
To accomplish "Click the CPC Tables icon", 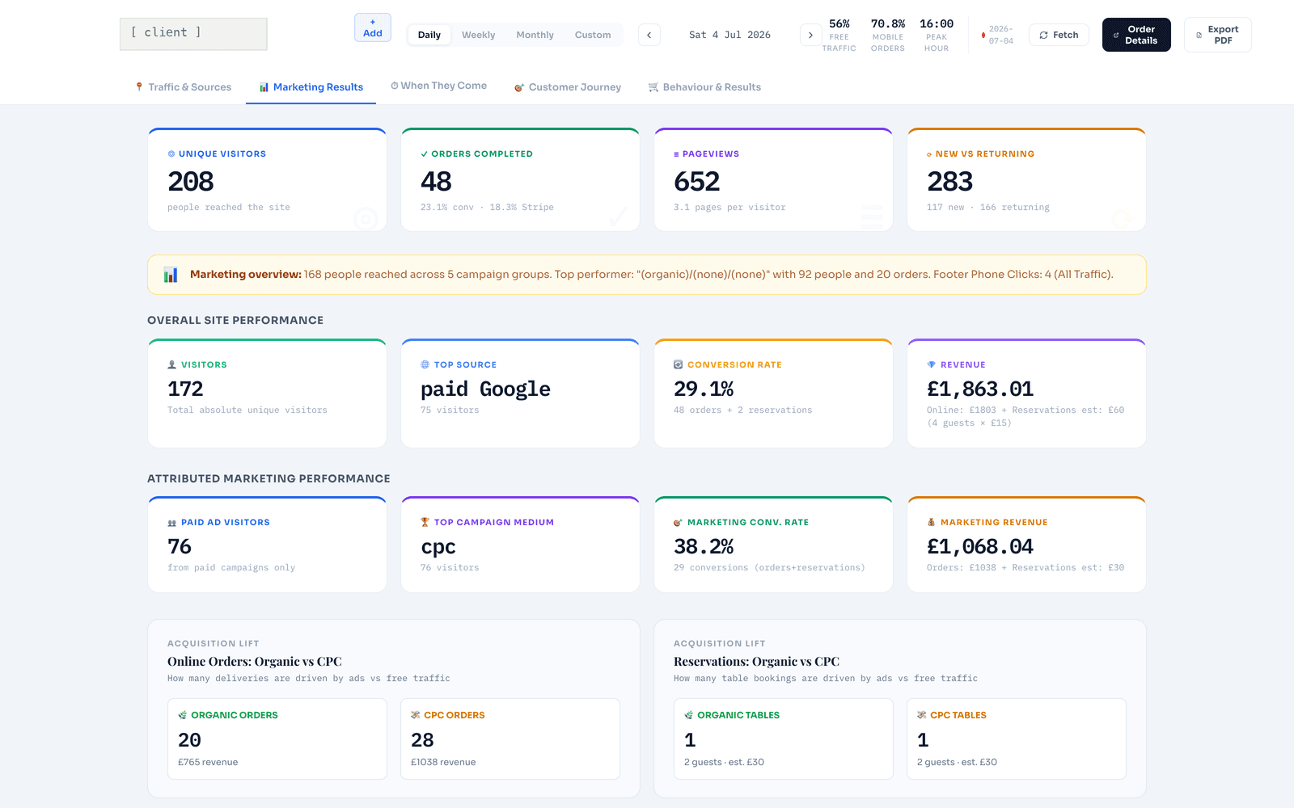I will [x=922, y=715].
